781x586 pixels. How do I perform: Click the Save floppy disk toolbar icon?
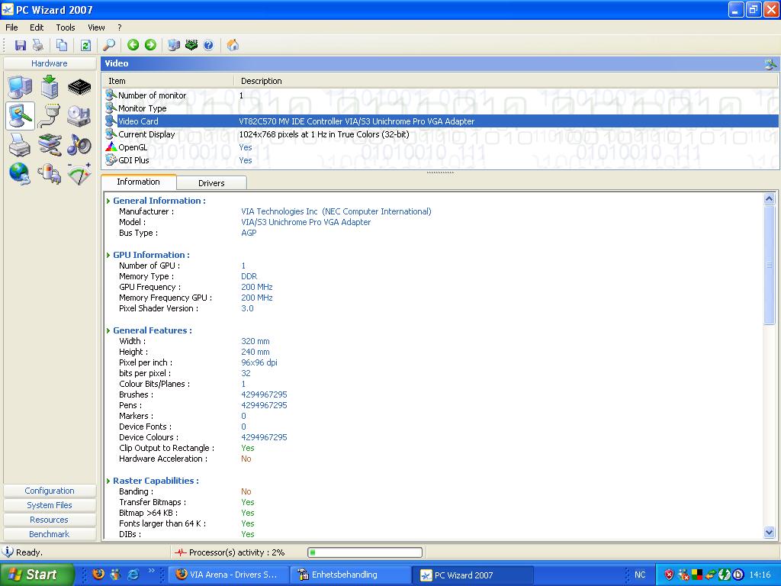tap(21, 45)
